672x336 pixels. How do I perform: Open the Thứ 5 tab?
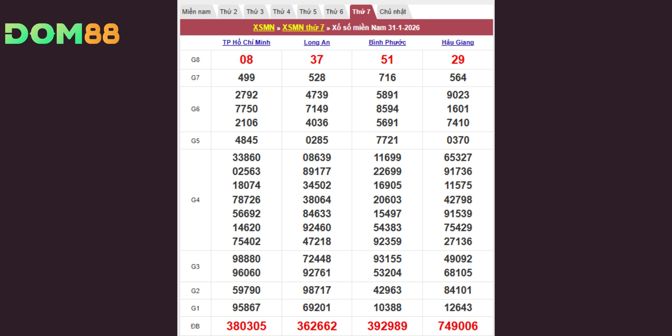click(x=308, y=12)
